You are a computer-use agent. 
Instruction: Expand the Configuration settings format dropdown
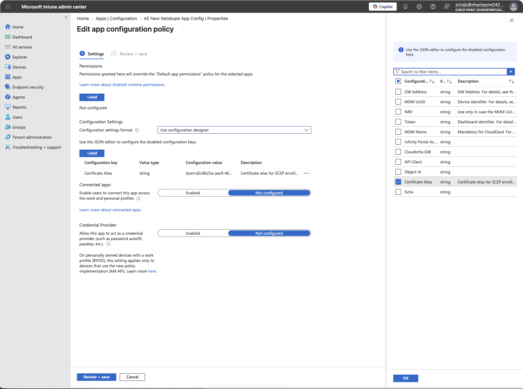coord(234,130)
